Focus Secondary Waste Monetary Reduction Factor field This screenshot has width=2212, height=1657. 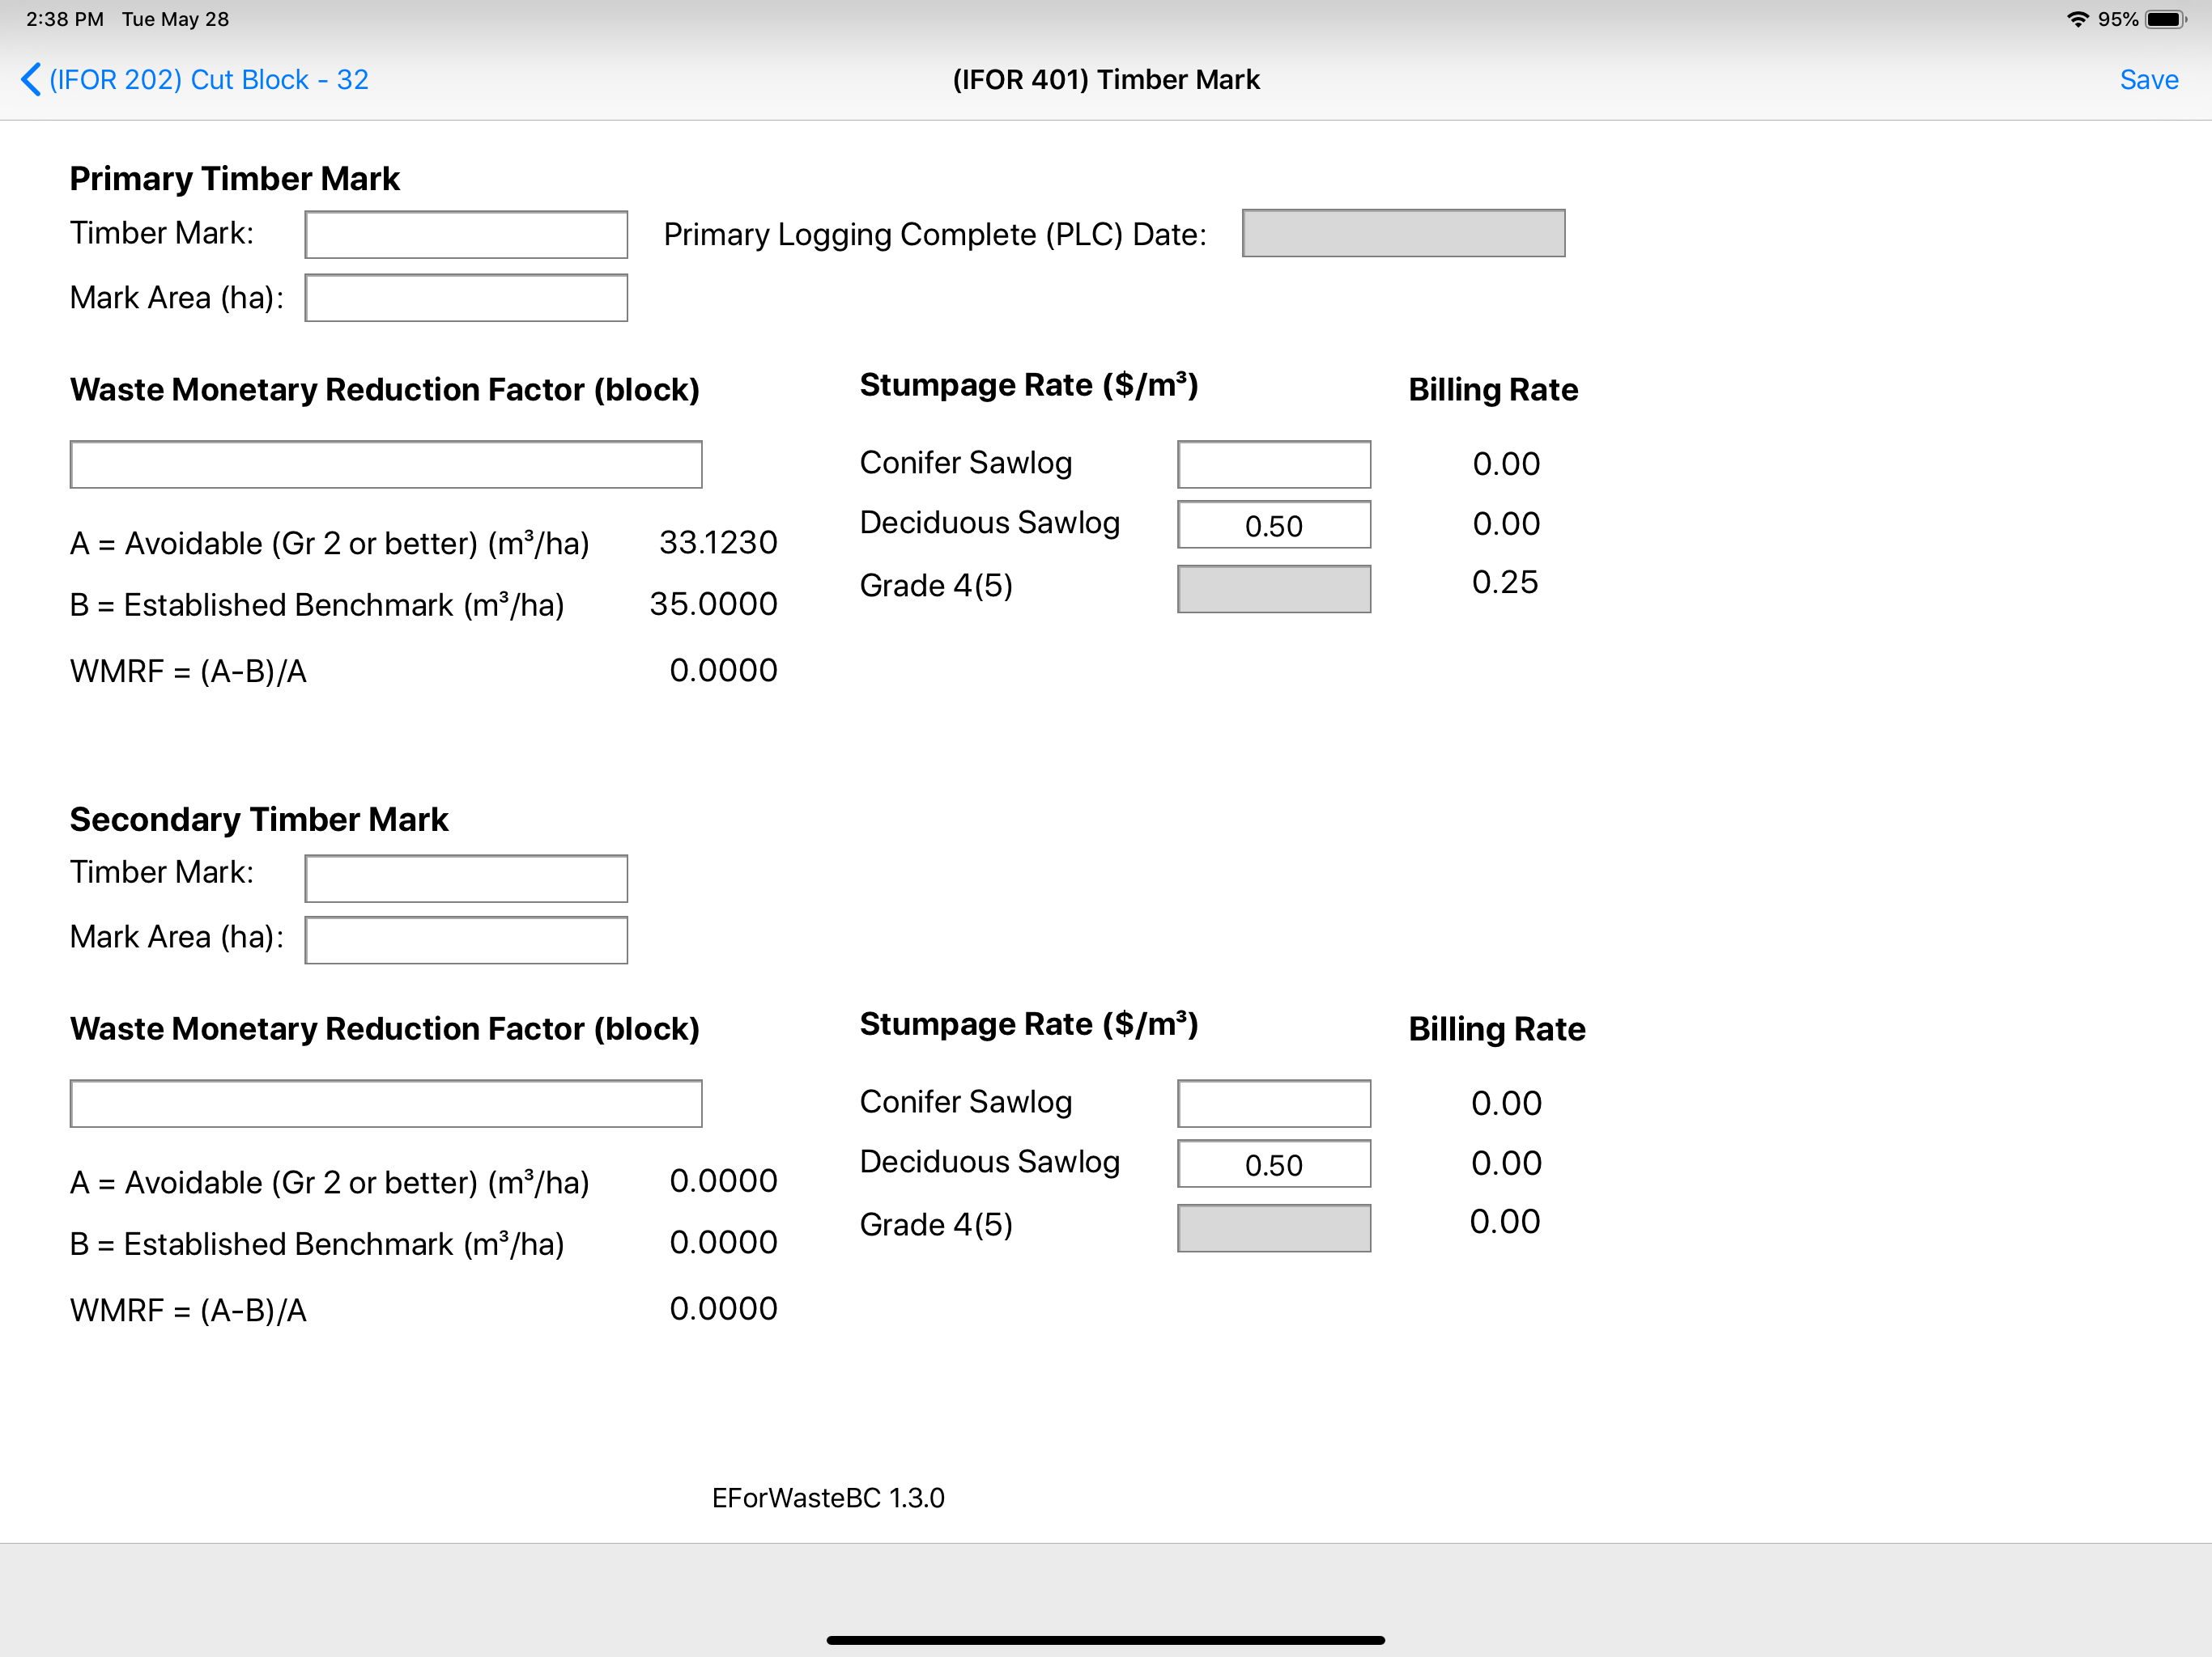(x=386, y=1104)
